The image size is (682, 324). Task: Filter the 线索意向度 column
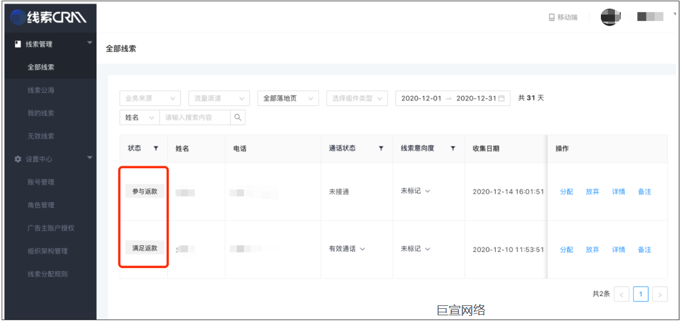tap(453, 149)
